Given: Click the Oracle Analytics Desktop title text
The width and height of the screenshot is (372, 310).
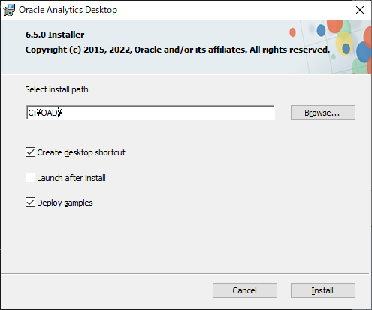Looking at the screenshot, I should 68,10.
